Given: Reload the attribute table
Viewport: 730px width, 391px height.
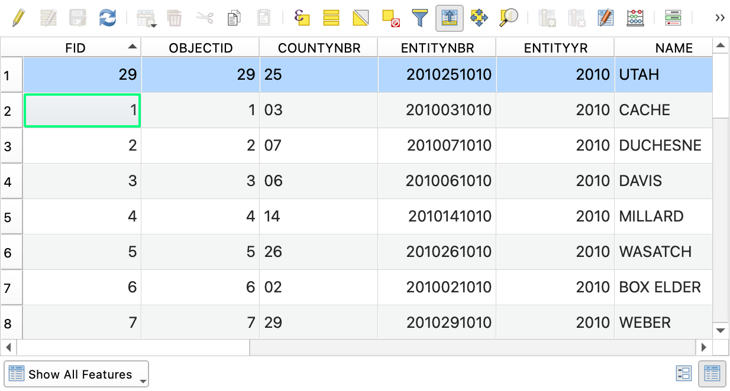Looking at the screenshot, I should [x=108, y=18].
